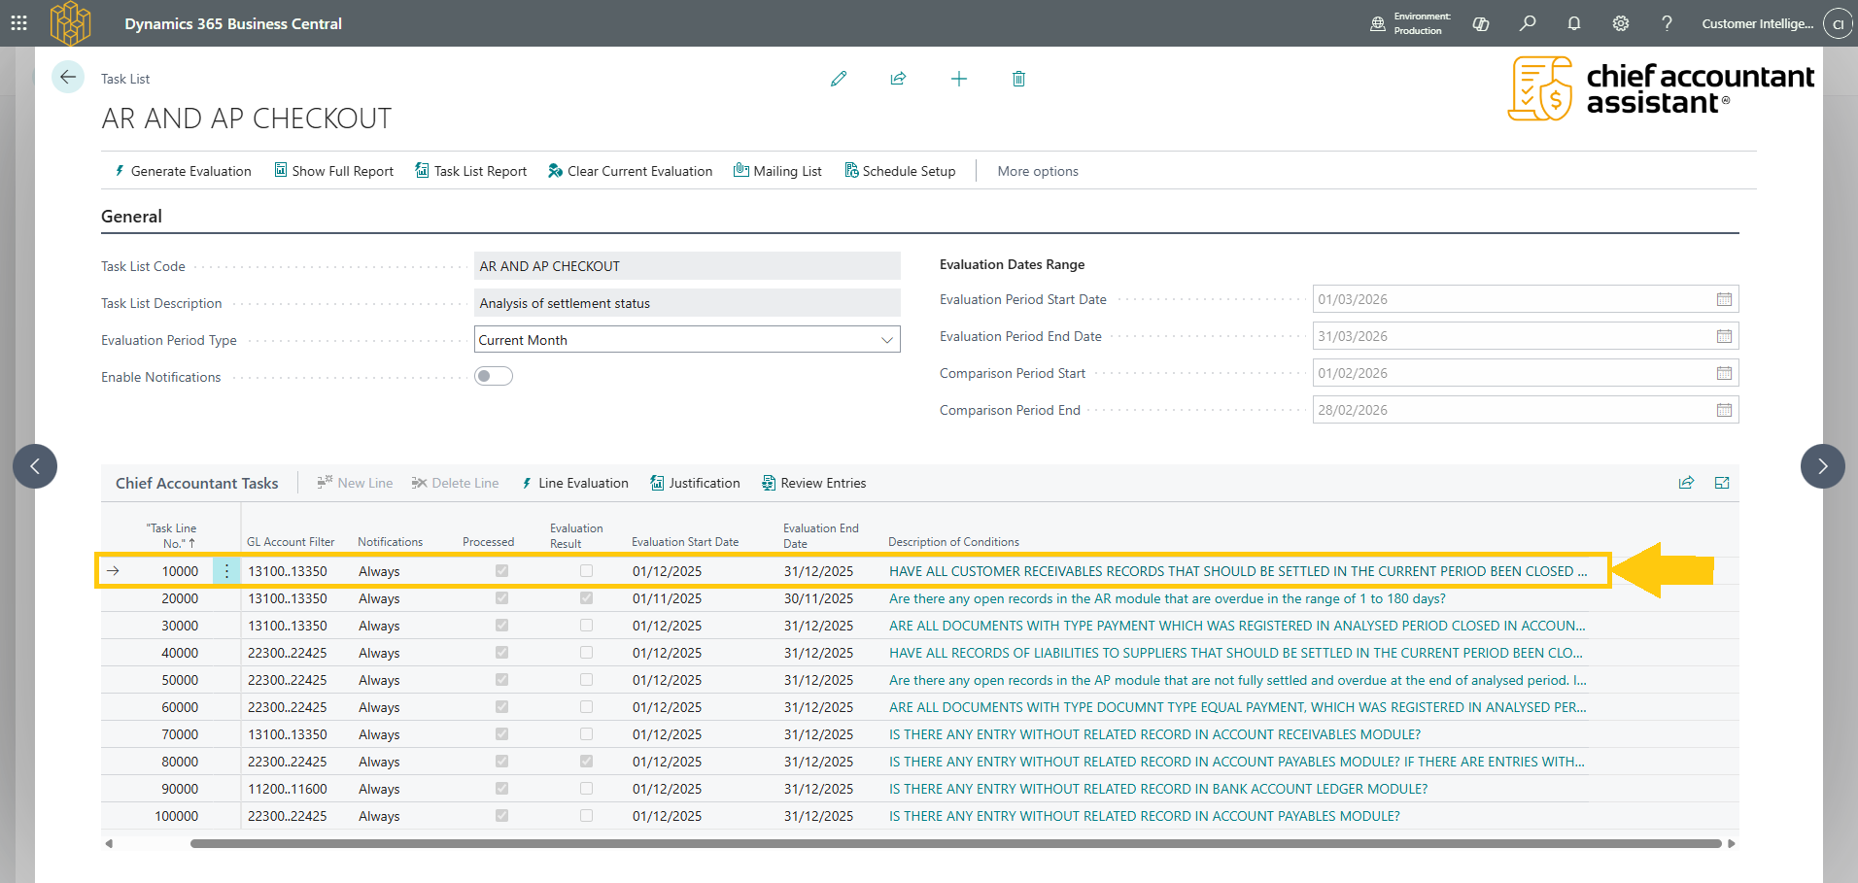Viewport: 1858px width, 883px height.
Task: Click the notifications bell icon
Action: click(1573, 23)
